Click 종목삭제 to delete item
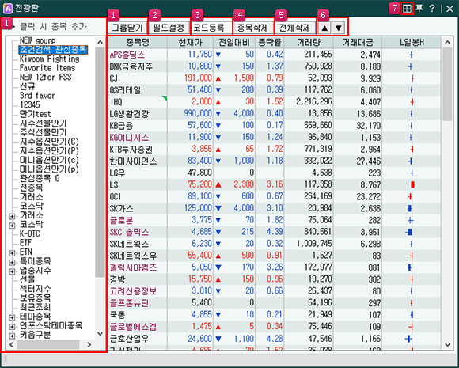This screenshot has width=459, height=368. tap(252, 28)
